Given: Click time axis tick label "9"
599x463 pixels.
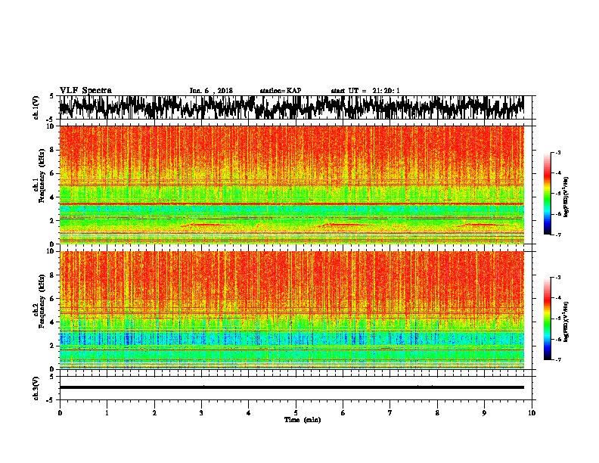Looking at the screenshot, I should [484, 413].
